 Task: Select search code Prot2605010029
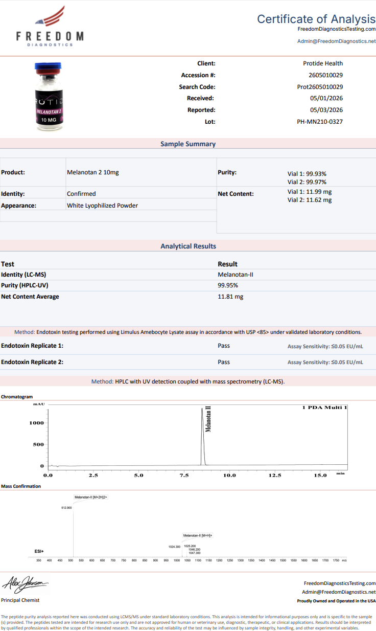click(320, 87)
